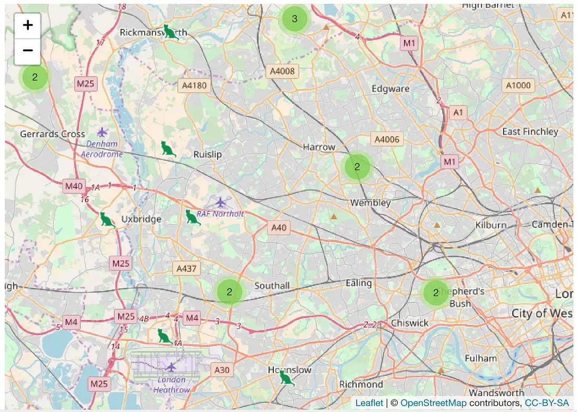
Task: Expand the cluster of 2 near Shepherd's Bush
Action: (x=436, y=292)
